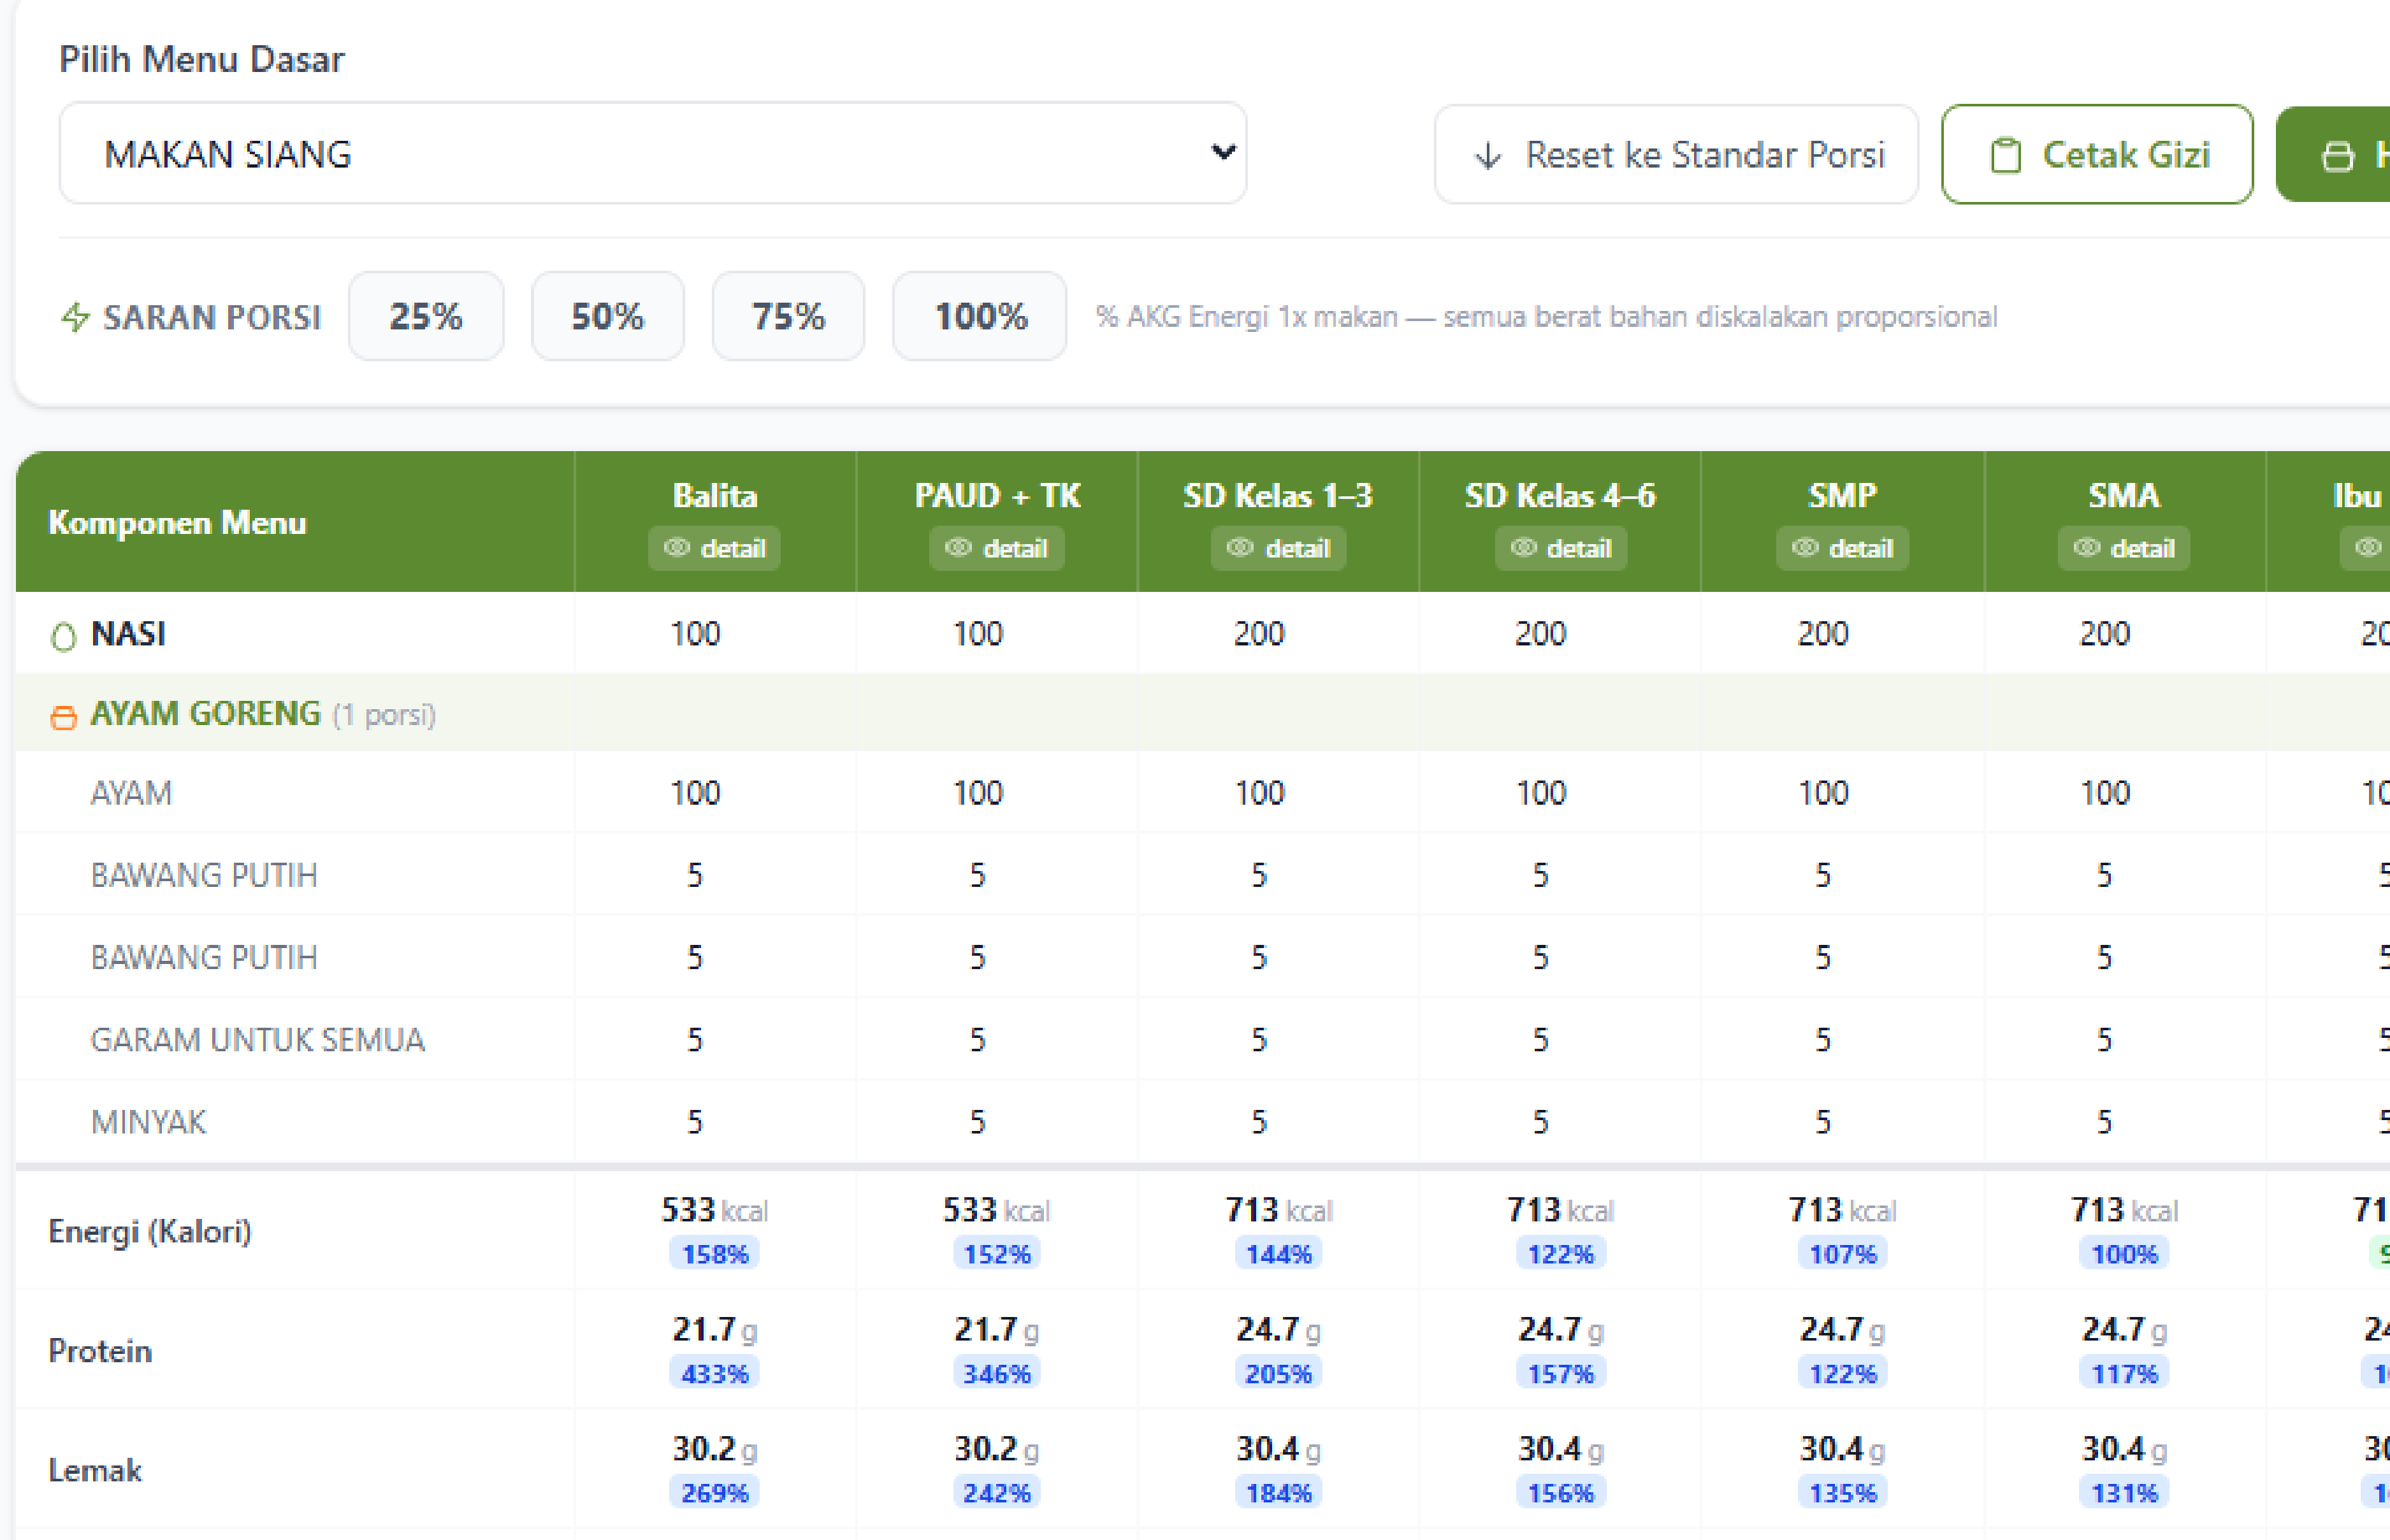Click the green printer button at right edge
The image size is (2390, 1540).
(2334, 155)
